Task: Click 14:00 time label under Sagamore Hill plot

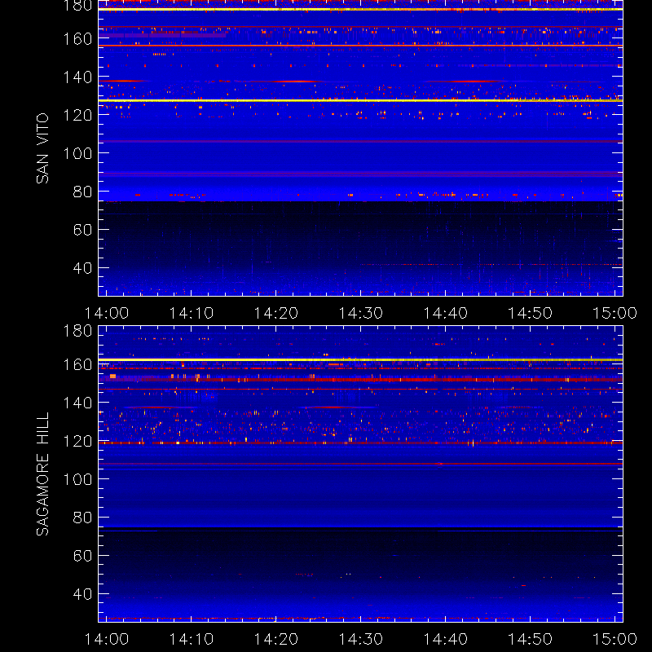Action: point(107,639)
